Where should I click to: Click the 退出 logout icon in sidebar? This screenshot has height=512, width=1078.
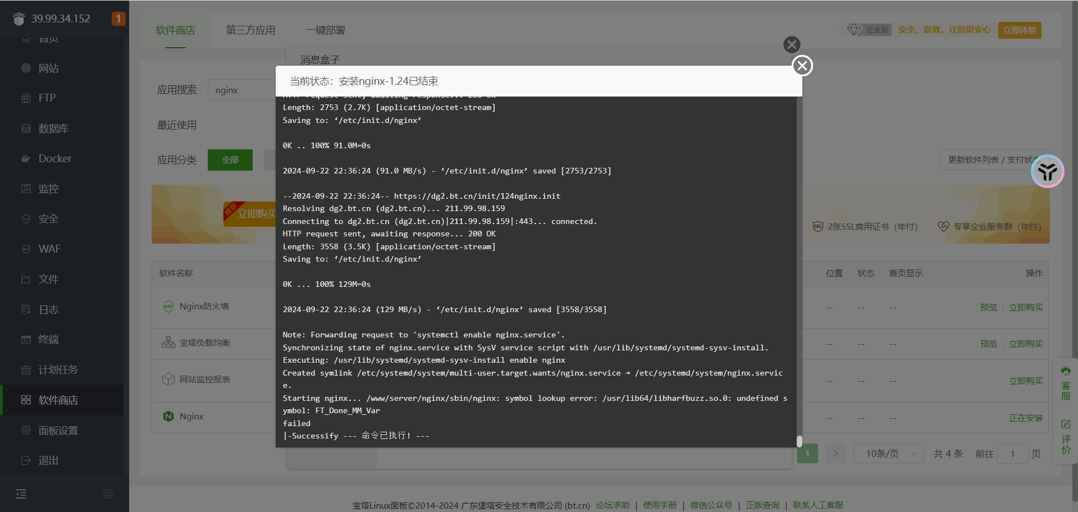26,460
